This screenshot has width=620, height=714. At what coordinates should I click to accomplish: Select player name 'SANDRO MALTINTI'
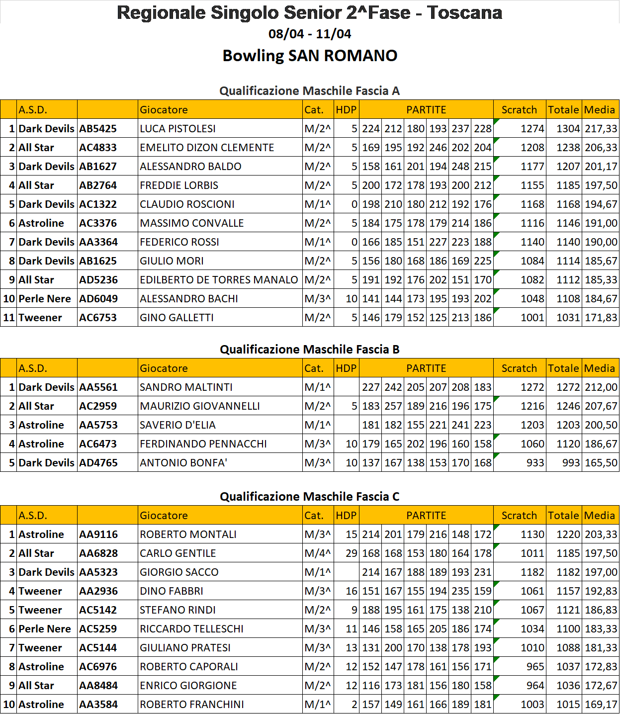[186, 387]
